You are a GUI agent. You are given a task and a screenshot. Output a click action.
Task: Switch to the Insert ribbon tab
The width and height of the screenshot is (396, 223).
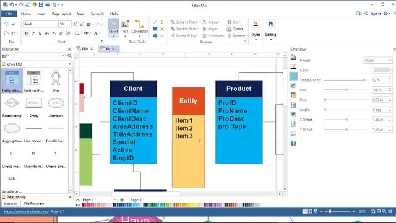pyautogui.click(x=41, y=14)
